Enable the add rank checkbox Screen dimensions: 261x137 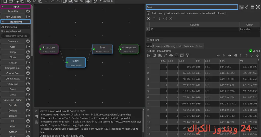pos(148,39)
